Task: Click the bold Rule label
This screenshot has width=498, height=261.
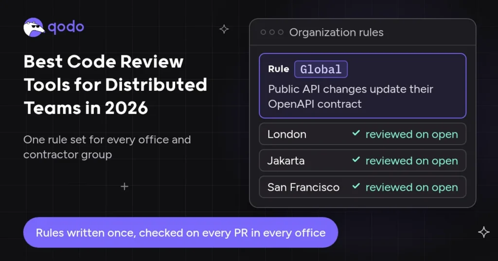Action: tap(279, 69)
